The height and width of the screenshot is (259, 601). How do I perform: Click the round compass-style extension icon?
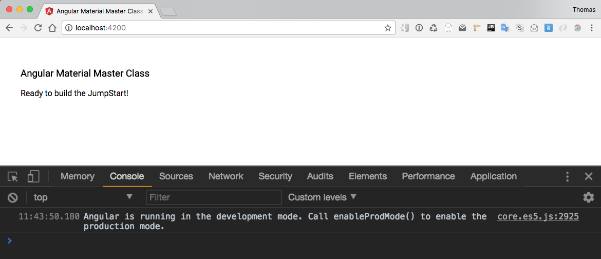click(577, 28)
